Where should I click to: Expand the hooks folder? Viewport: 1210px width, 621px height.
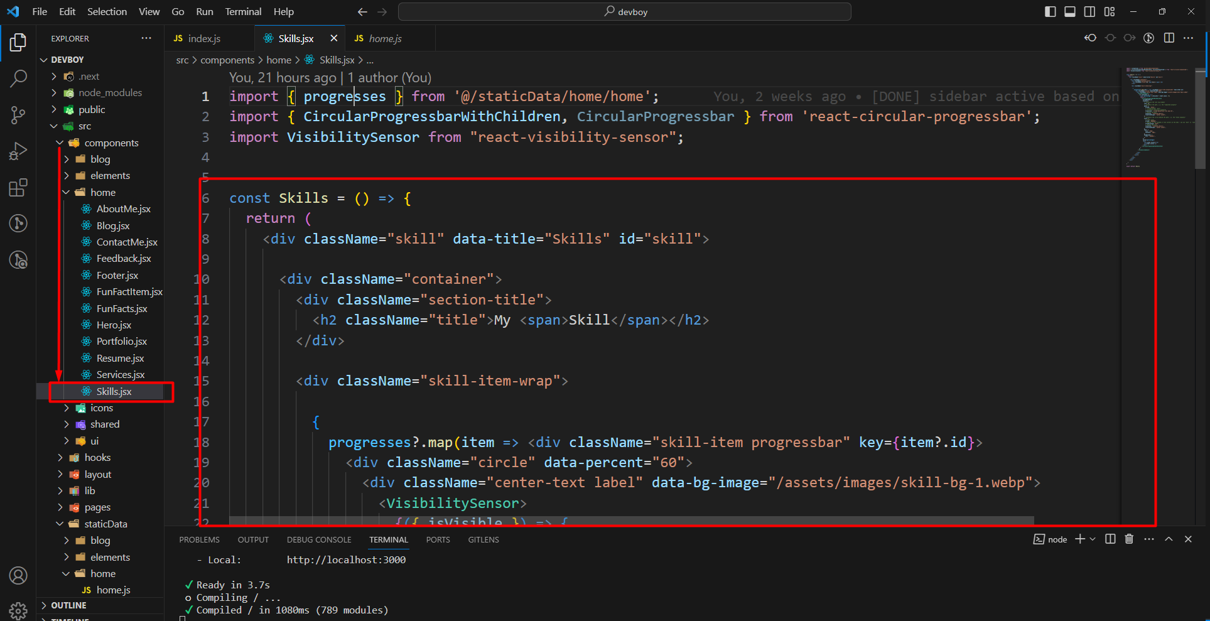tap(97, 458)
